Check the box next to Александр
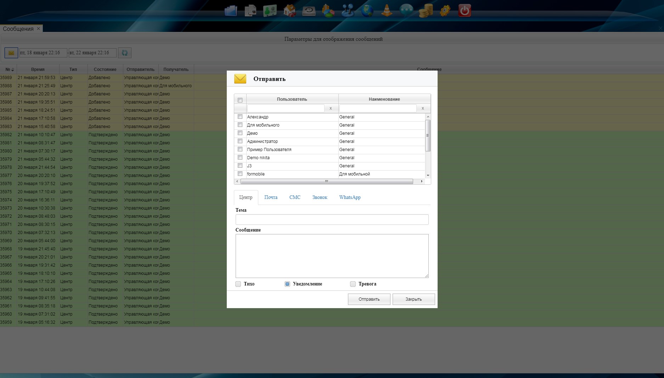 240,117
